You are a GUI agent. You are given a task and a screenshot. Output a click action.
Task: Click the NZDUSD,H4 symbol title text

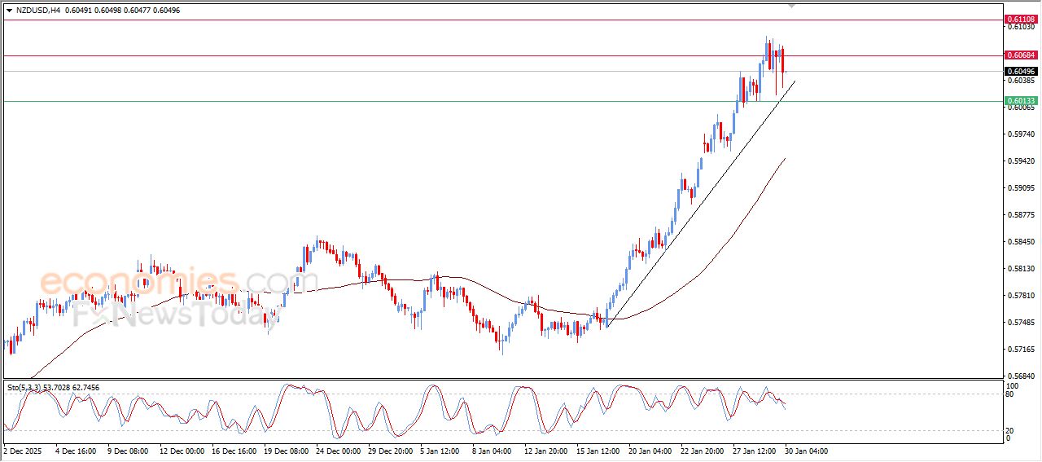pyautogui.click(x=38, y=10)
